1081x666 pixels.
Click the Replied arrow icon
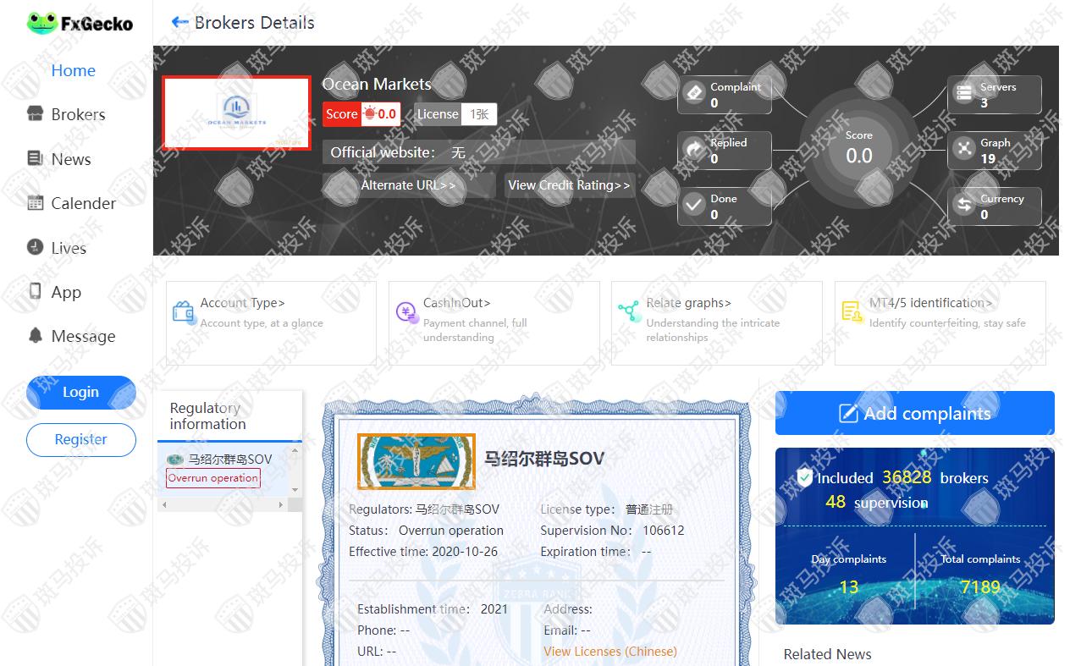point(695,150)
